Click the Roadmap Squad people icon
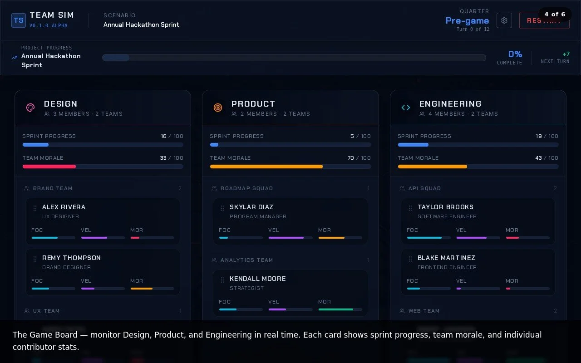Viewport: 581px width, 363px height. (x=214, y=188)
